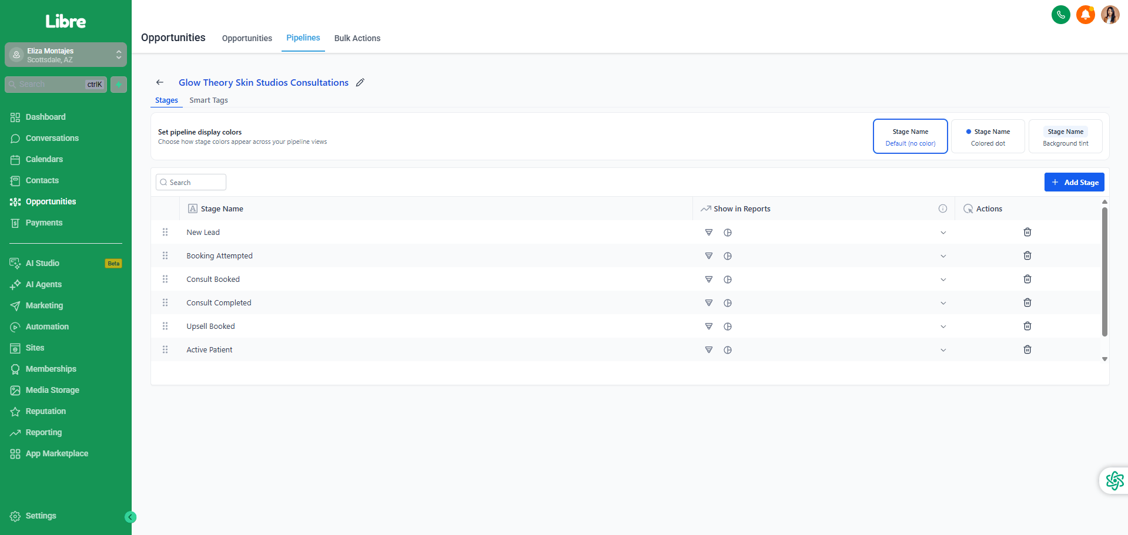
Task: Open Conversations in the sidebar
Action: (52, 138)
